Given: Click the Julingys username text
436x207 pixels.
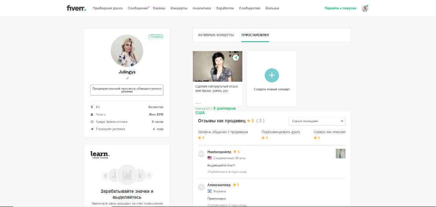Looking at the screenshot, I should pos(127,72).
